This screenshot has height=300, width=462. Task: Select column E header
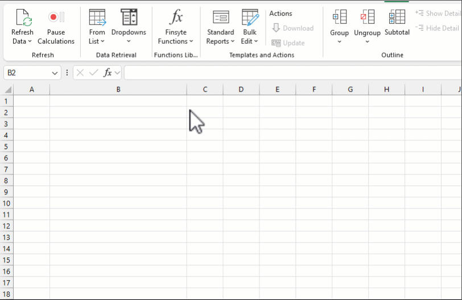278,89
